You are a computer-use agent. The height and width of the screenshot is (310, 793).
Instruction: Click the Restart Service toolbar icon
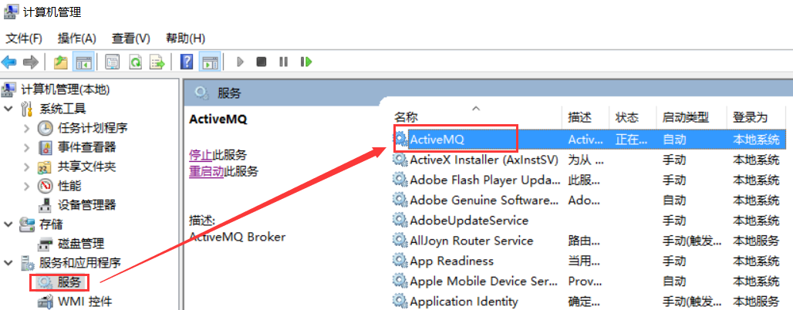[x=306, y=62]
